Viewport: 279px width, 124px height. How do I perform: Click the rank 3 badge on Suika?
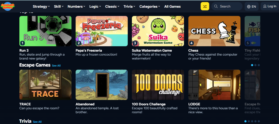tap(135, 43)
